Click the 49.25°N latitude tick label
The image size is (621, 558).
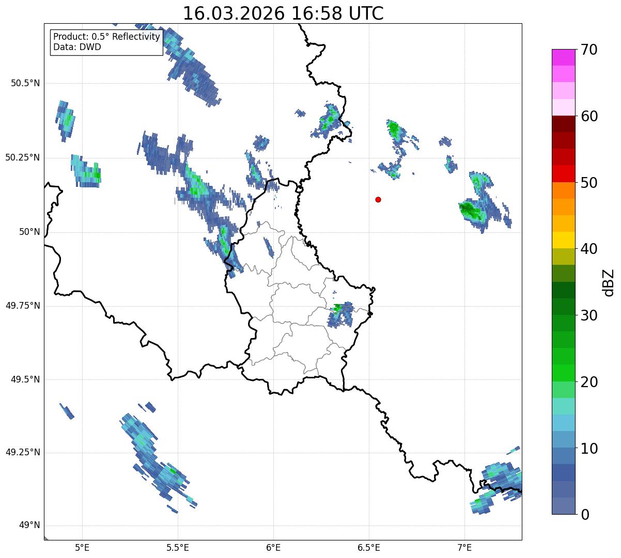23,453
